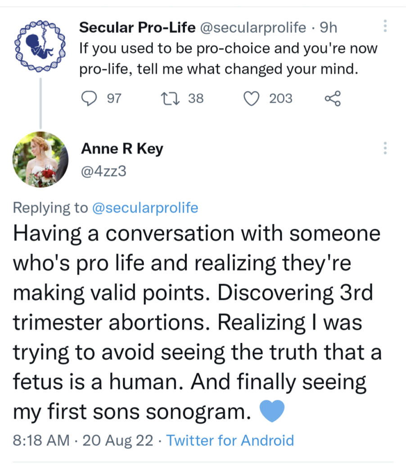
Task: Click the 203 likes count
Action: click(281, 98)
